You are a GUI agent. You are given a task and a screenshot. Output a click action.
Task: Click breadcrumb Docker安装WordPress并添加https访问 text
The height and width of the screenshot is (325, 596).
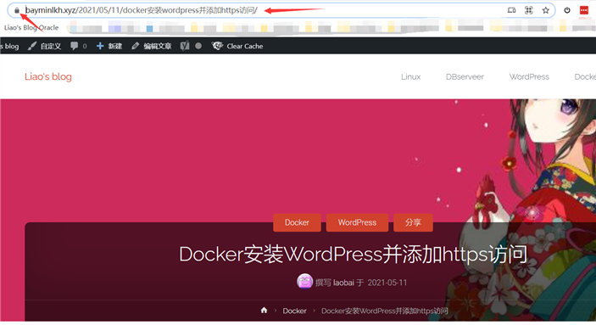[x=385, y=311]
